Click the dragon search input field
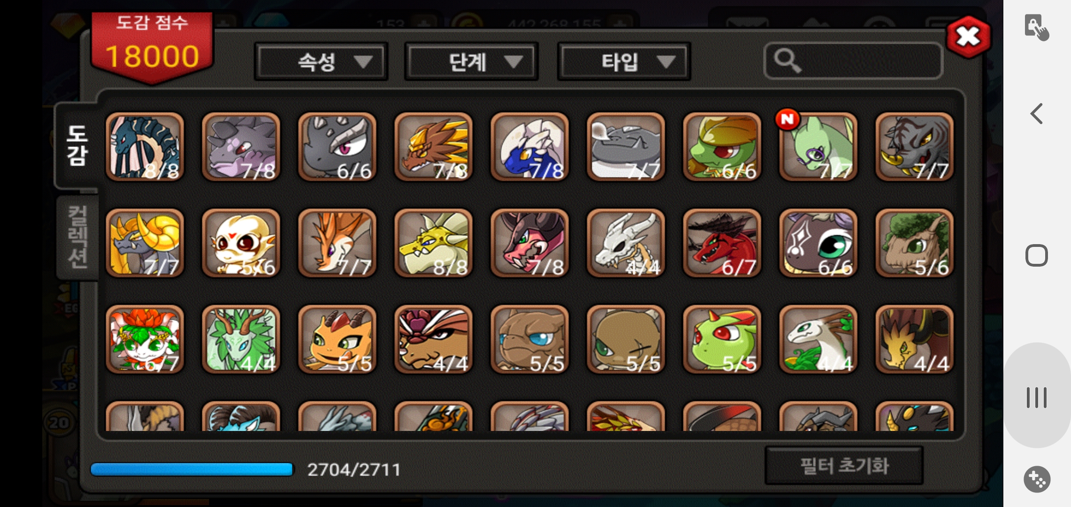Viewport: 1071px width, 507px height. [x=853, y=61]
